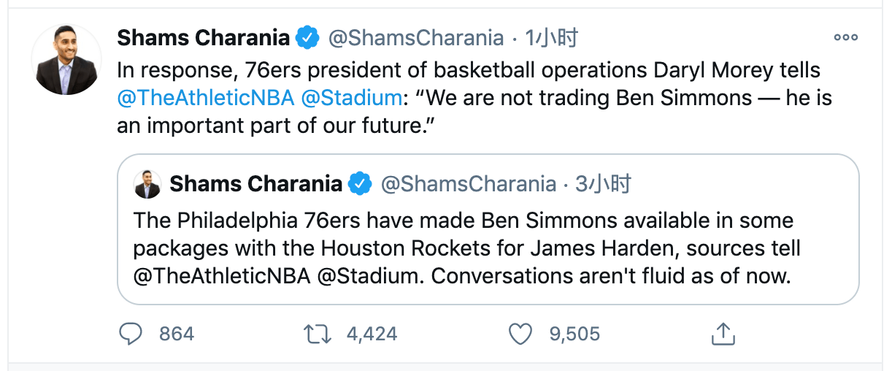Click the verified badge in quoted tweet

point(360,184)
